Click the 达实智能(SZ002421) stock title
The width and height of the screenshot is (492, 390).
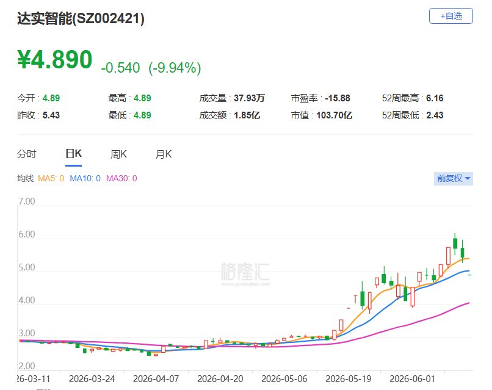coord(81,18)
